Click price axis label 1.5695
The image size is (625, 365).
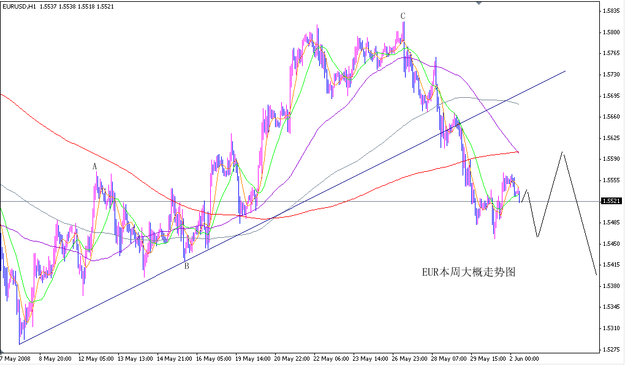612,95
